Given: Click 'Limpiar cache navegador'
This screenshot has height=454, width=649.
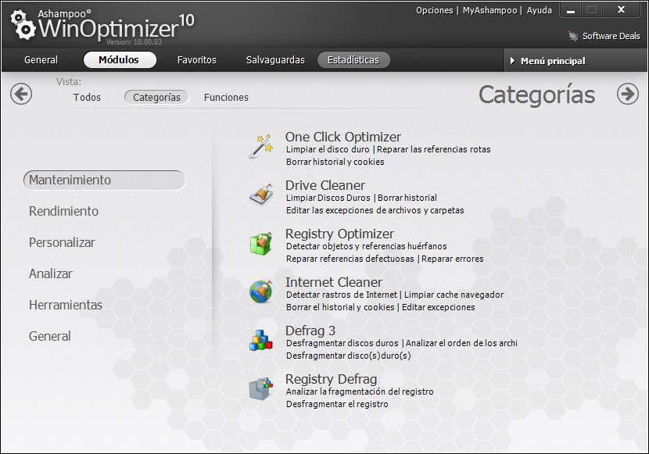Looking at the screenshot, I should [454, 295].
